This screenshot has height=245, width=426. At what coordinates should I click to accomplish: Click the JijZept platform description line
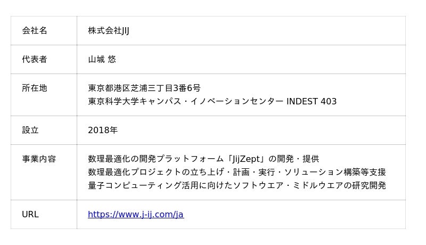pos(203,159)
